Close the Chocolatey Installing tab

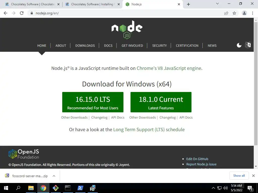click(x=118, y=5)
